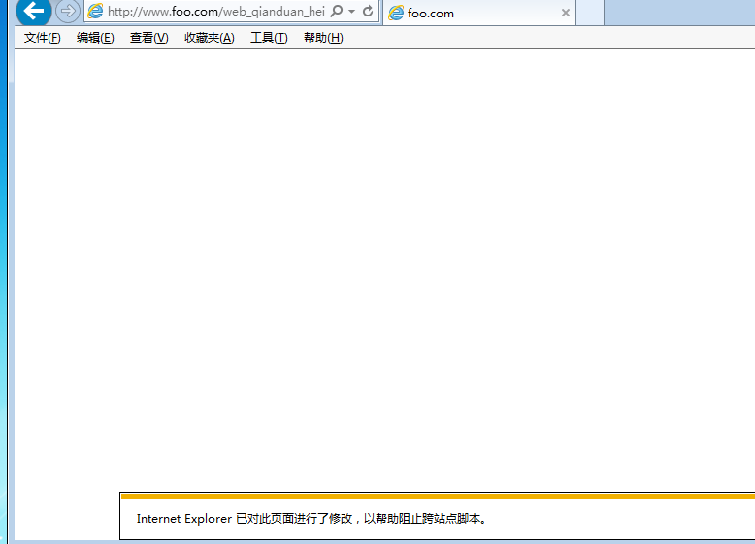This screenshot has width=755, height=544.
Task: Open a new tab with the blank tab button
Action: [x=590, y=12]
